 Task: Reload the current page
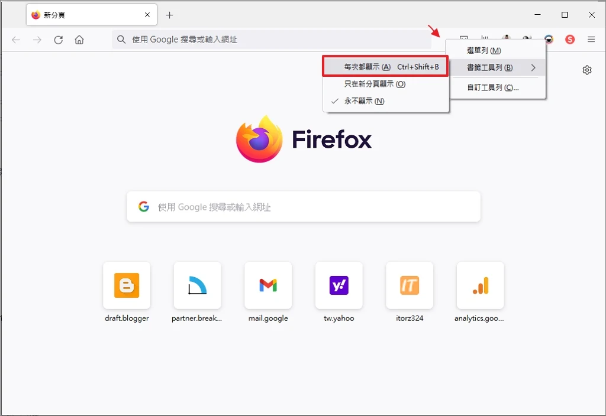(59, 40)
